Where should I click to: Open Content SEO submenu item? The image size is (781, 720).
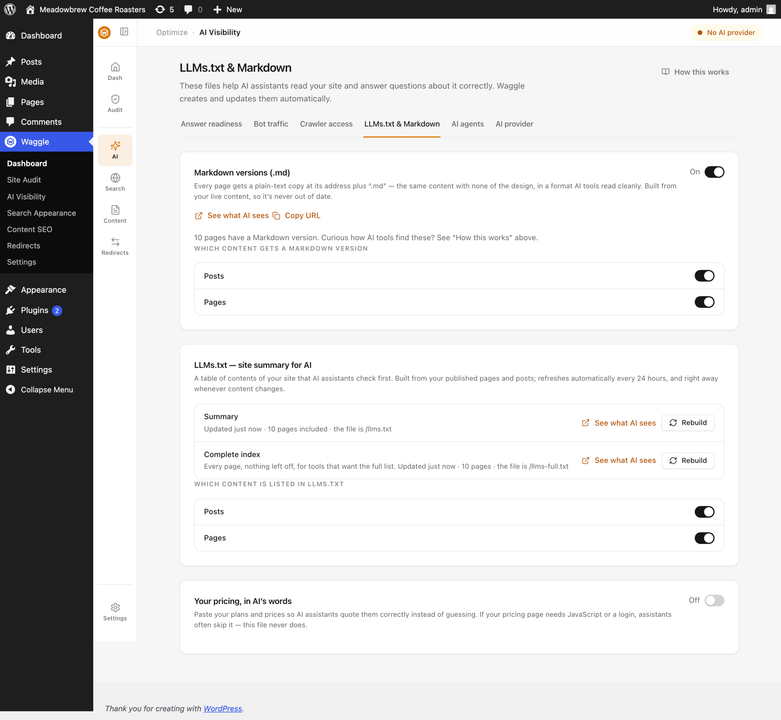coord(30,230)
